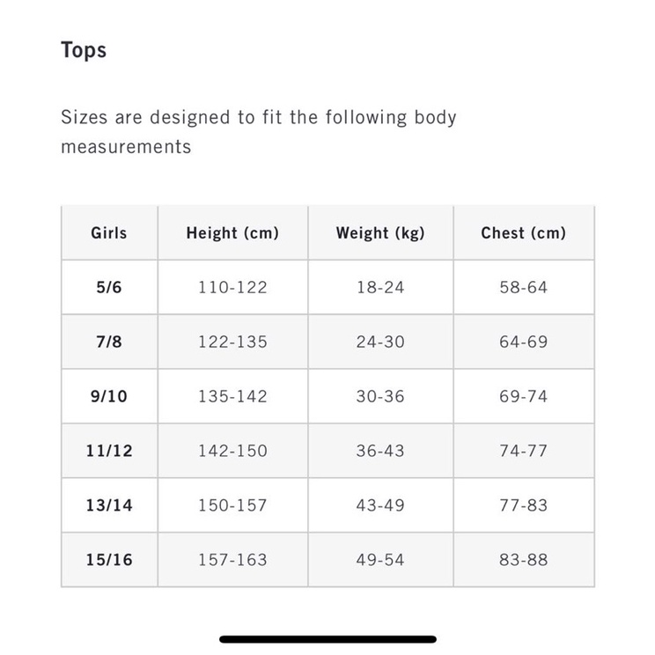Viewport: 655px width, 655px height.
Task: Select the Weight (kg) column header
Action: [x=380, y=233]
